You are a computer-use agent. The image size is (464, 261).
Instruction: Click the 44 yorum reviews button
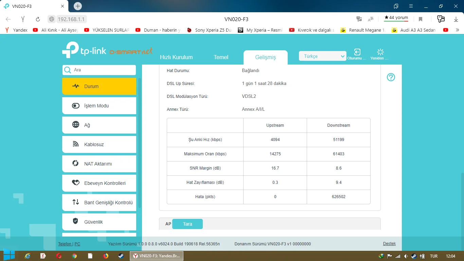pyautogui.click(x=396, y=18)
